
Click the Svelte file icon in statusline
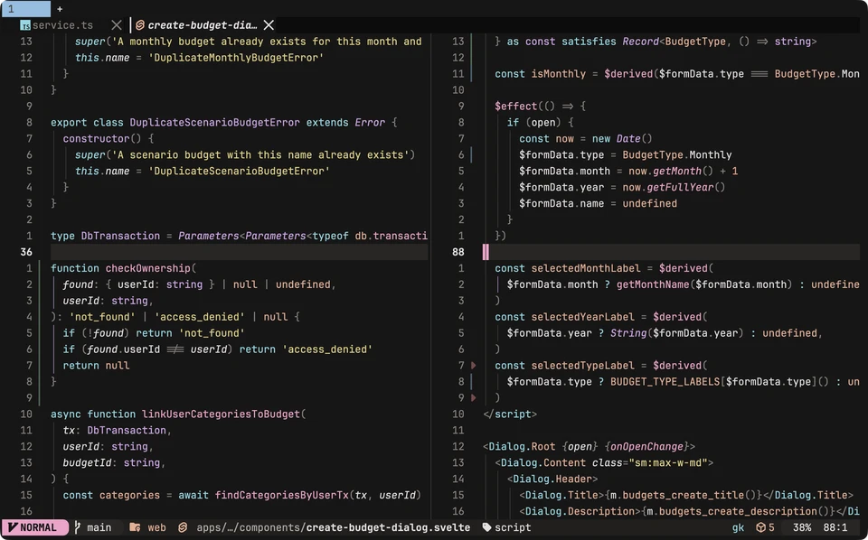[x=183, y=527]
